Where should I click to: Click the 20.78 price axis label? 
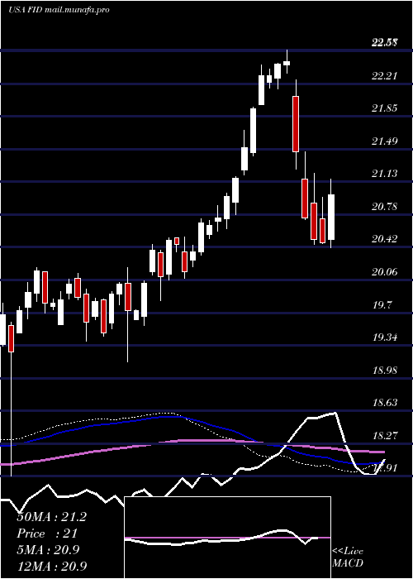pos(384,207)
